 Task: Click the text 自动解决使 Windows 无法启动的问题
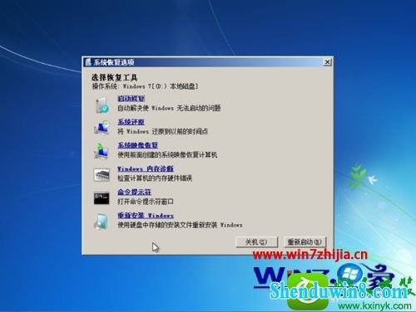169,108
